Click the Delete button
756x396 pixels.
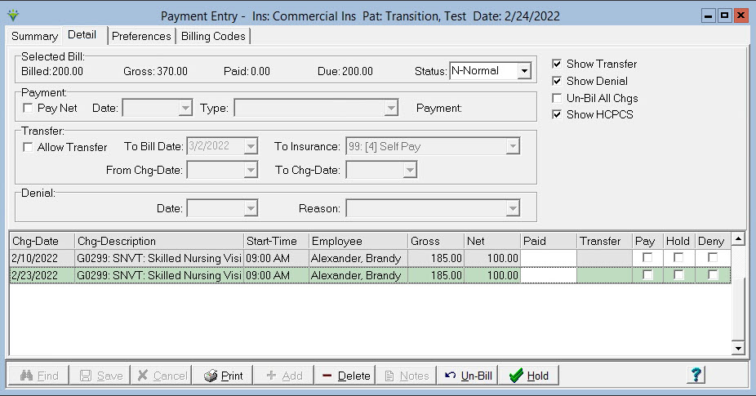click(345, 376)
